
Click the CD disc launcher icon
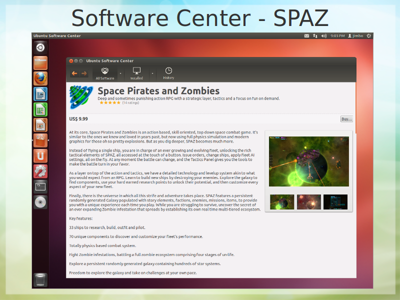click(x=40, y=202)
